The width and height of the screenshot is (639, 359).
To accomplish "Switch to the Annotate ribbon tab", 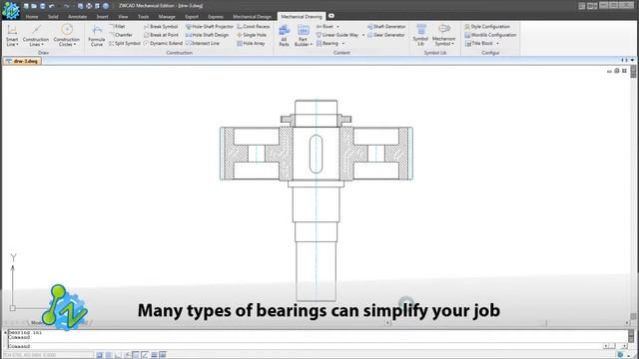I will point(78,17).
